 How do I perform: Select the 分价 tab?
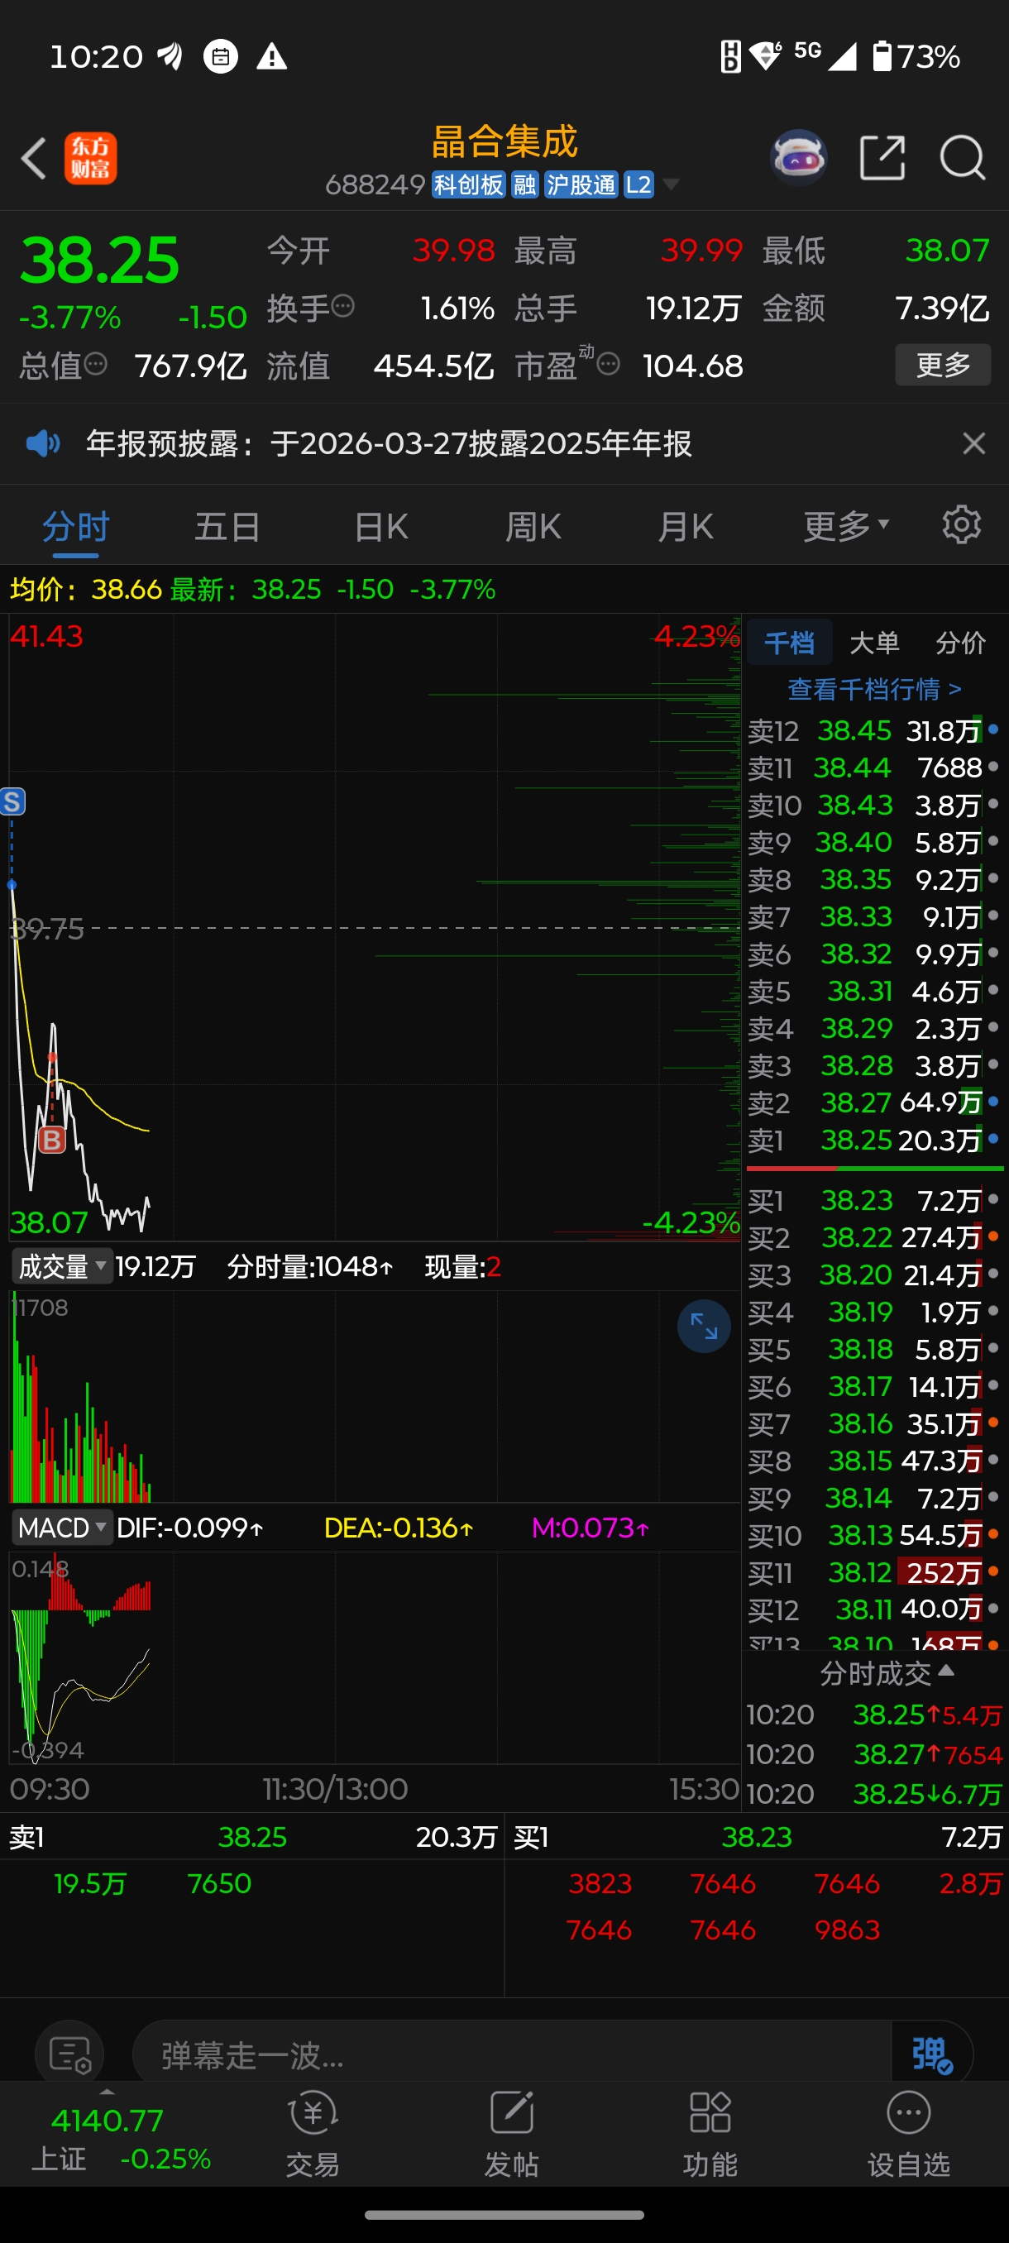960,643
